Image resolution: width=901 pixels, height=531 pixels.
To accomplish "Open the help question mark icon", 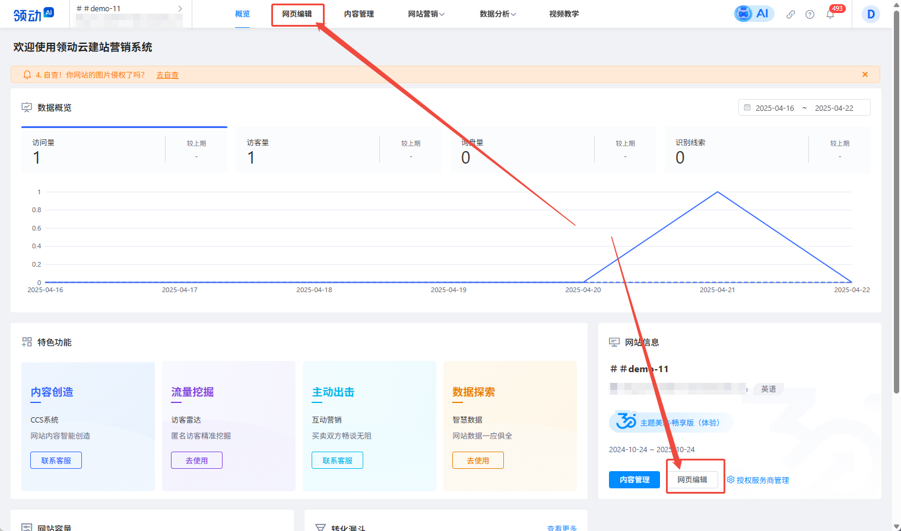I will (810, 14).
